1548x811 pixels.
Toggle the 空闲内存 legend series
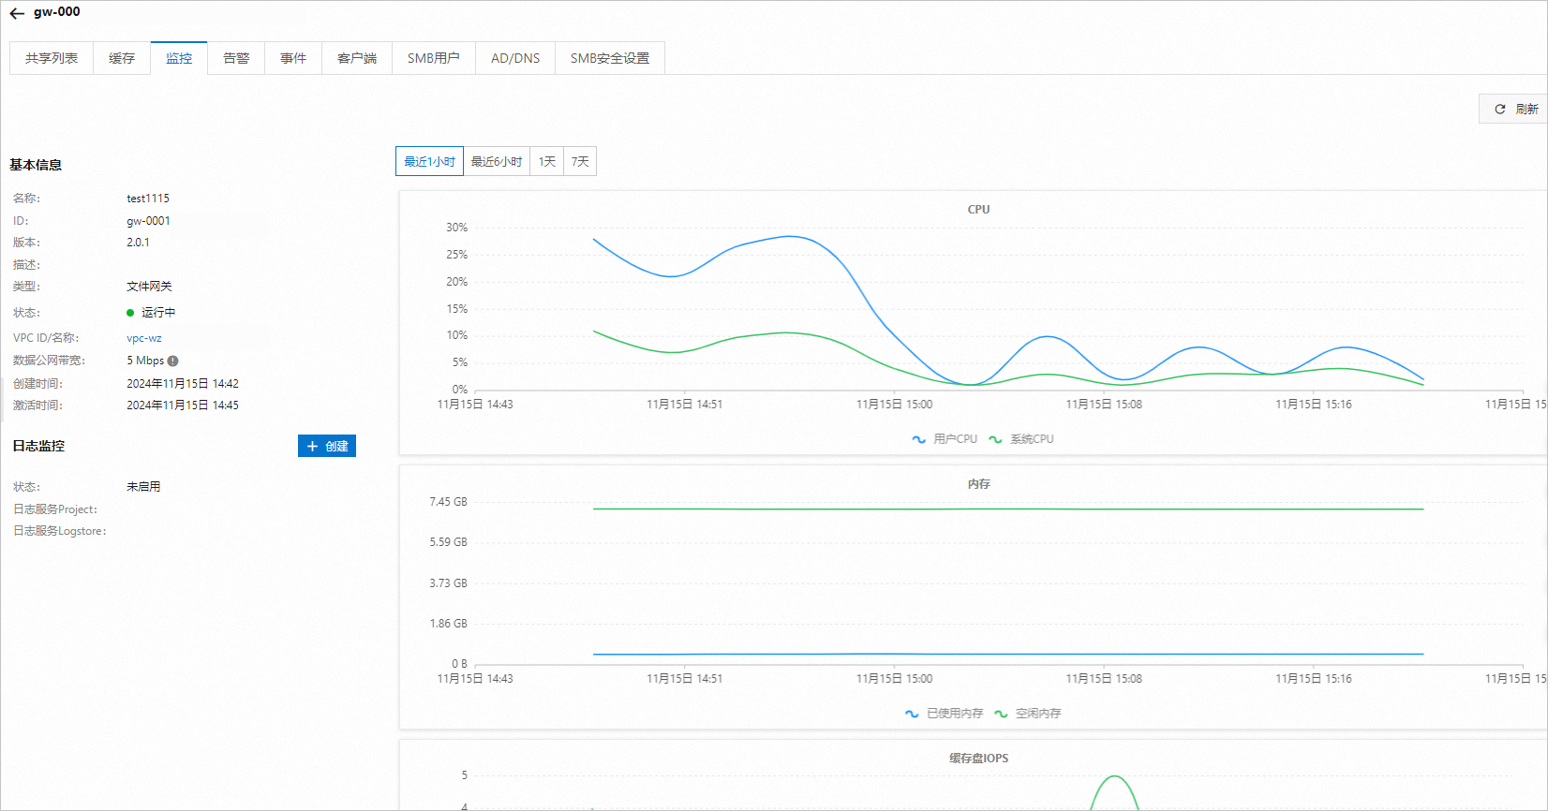[1028, 714]
